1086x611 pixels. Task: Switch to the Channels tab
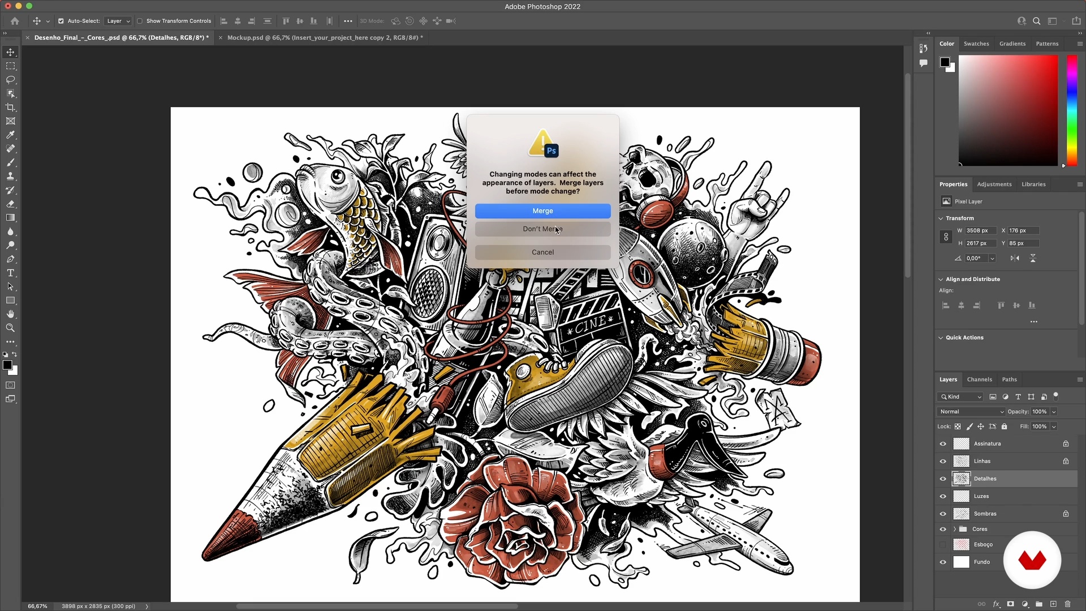tap(979, 380)
